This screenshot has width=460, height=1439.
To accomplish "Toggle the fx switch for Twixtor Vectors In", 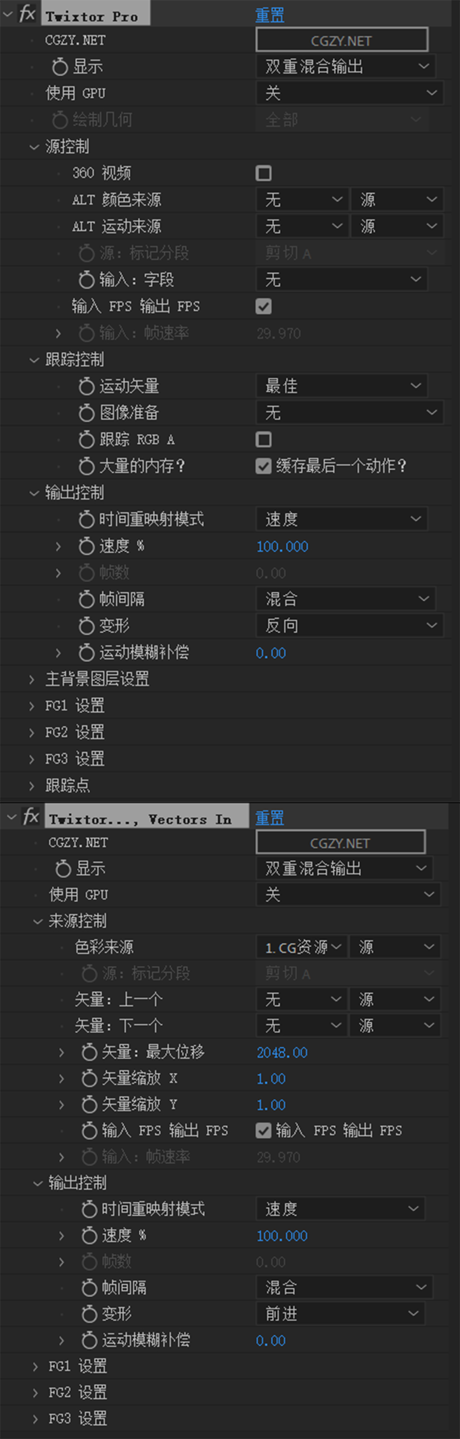I will [x=30, y=816].
